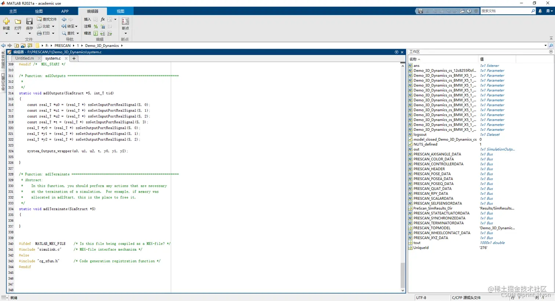The image size is (555, 301).
Task: Switch to the View (视图) ribbon tab
Action: click(120, 11)
